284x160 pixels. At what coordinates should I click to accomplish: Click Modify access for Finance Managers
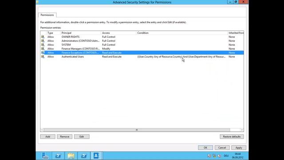pos(106,49)
